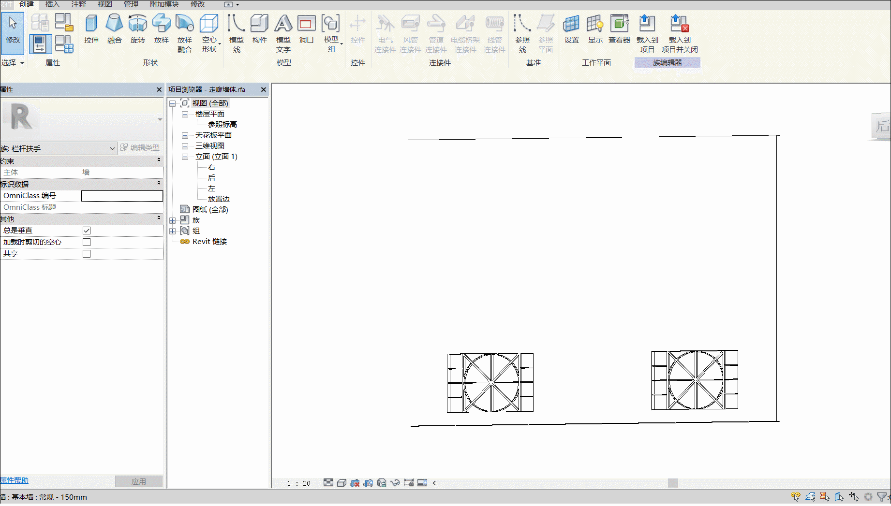The width and height of the screenshot is (891, 506).
Task: Open the 查看器 work plane viewer
Action: (619, 29)
